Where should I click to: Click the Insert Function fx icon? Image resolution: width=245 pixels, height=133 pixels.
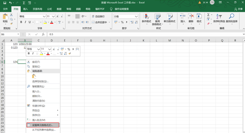pos(43,34)
